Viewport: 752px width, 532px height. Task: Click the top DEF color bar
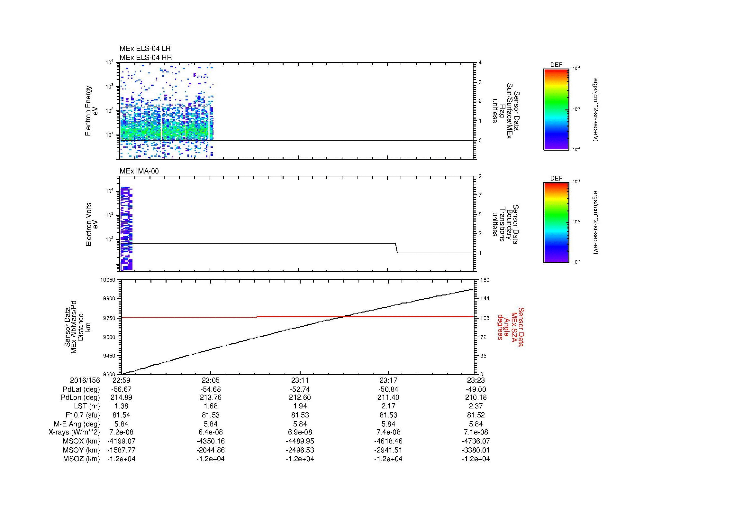(x=556, y=109)
